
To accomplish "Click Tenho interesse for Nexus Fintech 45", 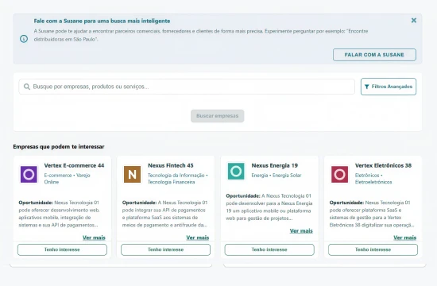I will pos(165,249).
